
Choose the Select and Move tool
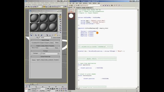[x=53, y=7]
